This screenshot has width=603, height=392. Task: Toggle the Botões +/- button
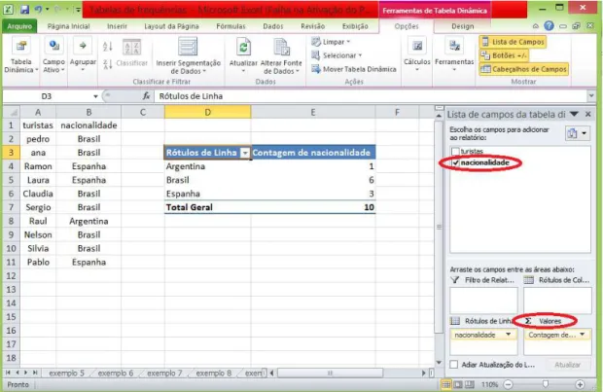(504, 55)
